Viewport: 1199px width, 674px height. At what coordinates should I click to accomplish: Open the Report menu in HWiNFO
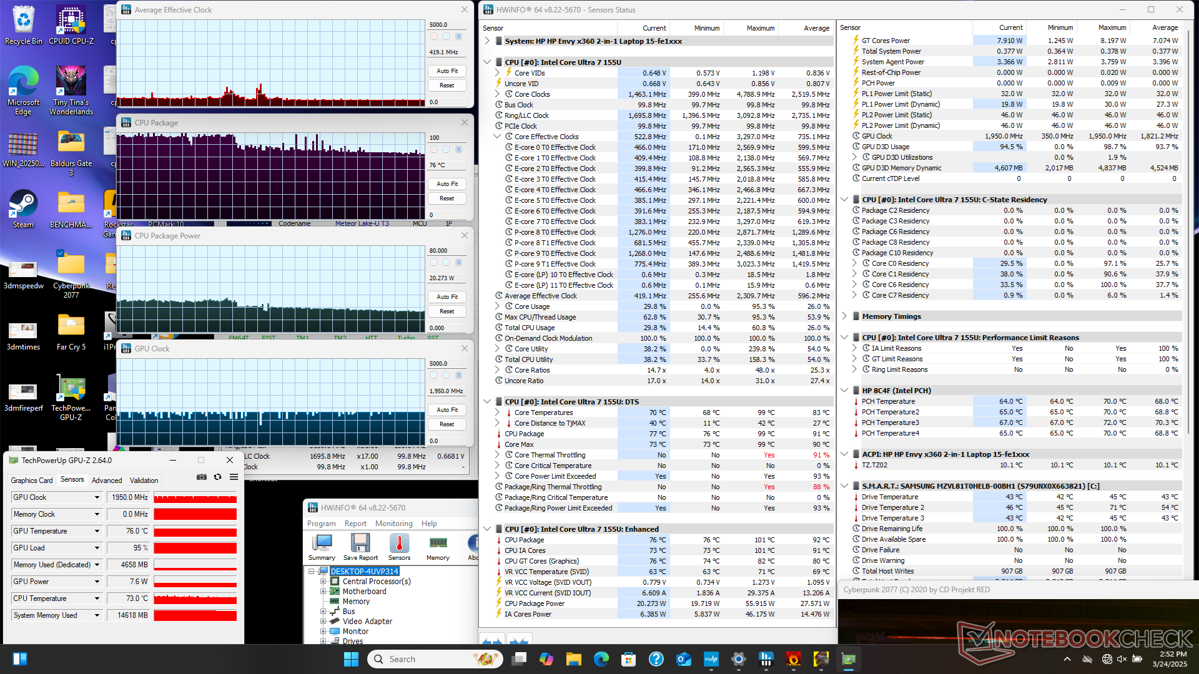coord(355,524)
